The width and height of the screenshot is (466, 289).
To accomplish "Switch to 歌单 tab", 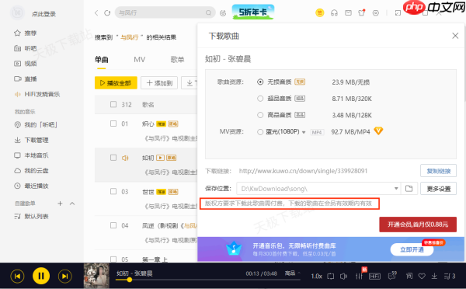I will (x=177, y=60).
